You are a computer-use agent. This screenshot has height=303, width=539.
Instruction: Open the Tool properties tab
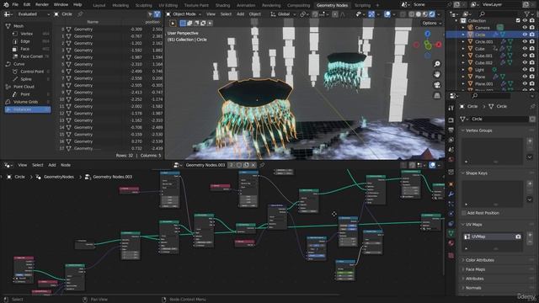pos(451,109)
